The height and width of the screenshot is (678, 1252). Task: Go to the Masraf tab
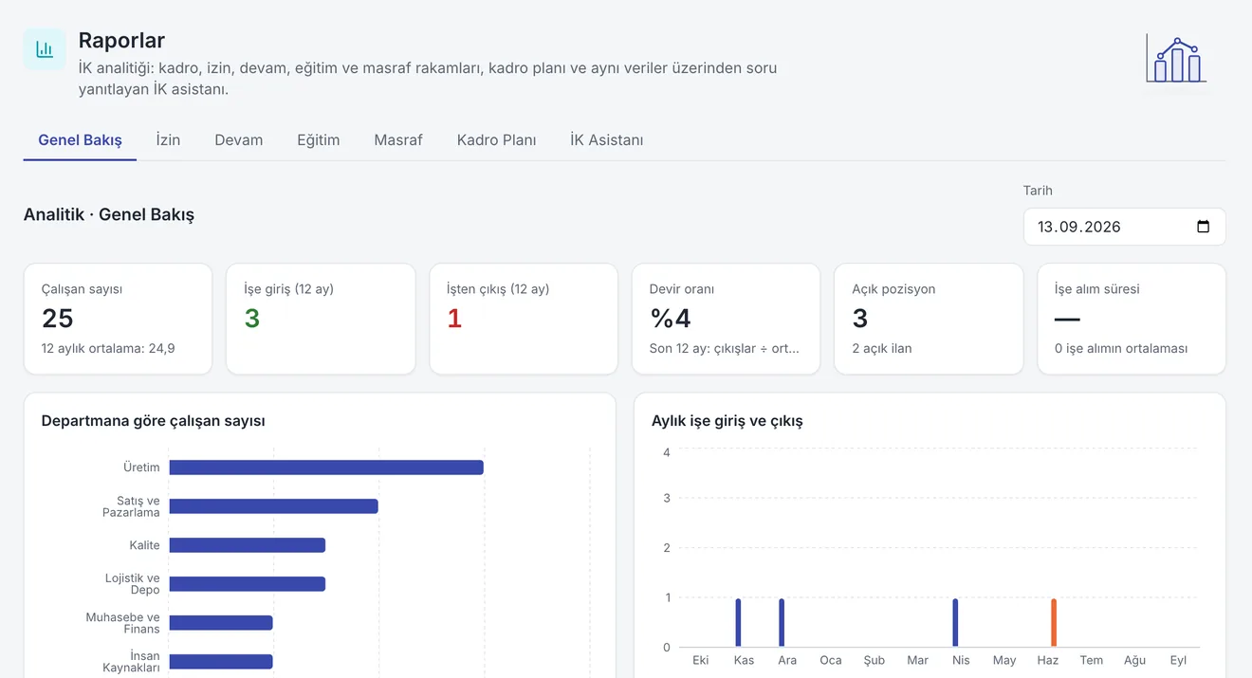[x=398, y=139]
